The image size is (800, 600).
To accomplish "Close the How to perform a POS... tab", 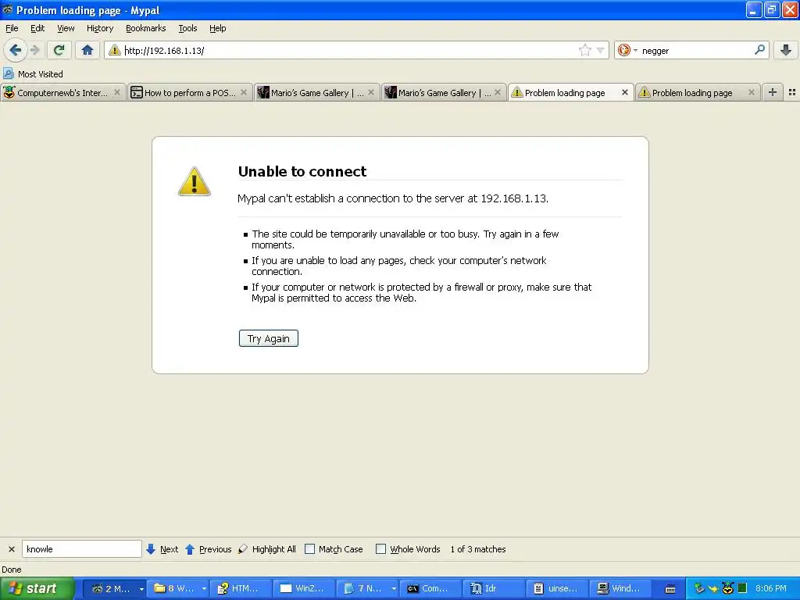I will 244,92.
